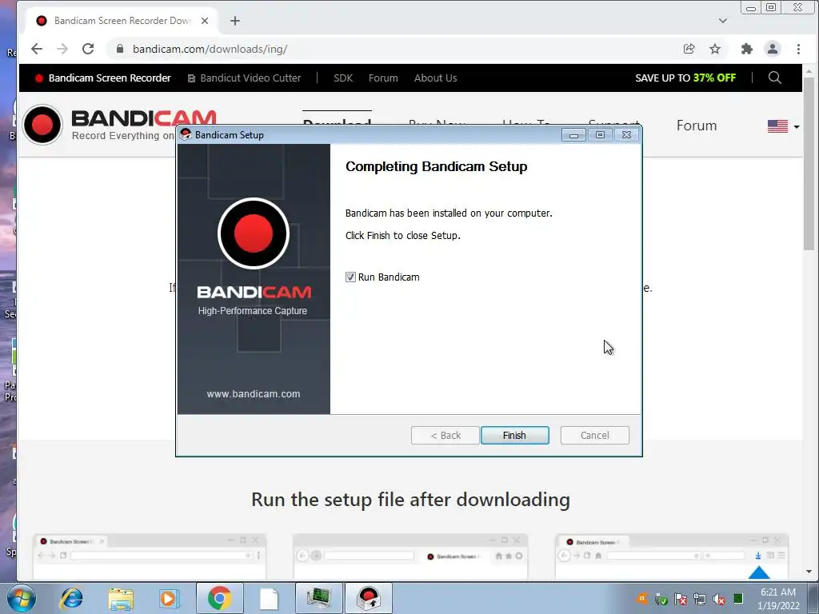
Task: Open Windows Explorer folder on taskbar
Action: 121,598
